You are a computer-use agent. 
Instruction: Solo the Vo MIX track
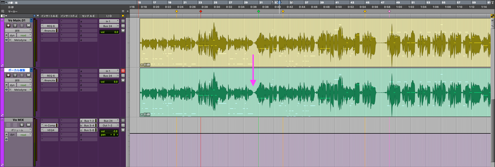pyautogui.click(x=22, y=125)
